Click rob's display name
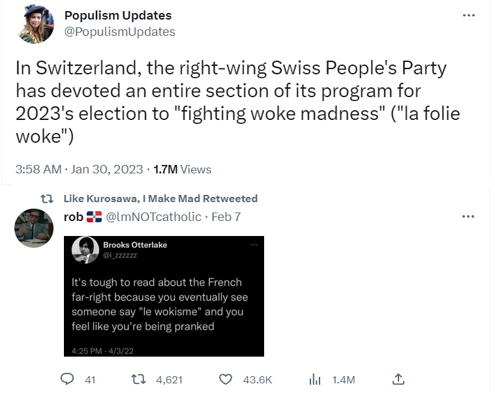Viewport: 495px width, 399px height. point(73,216)
